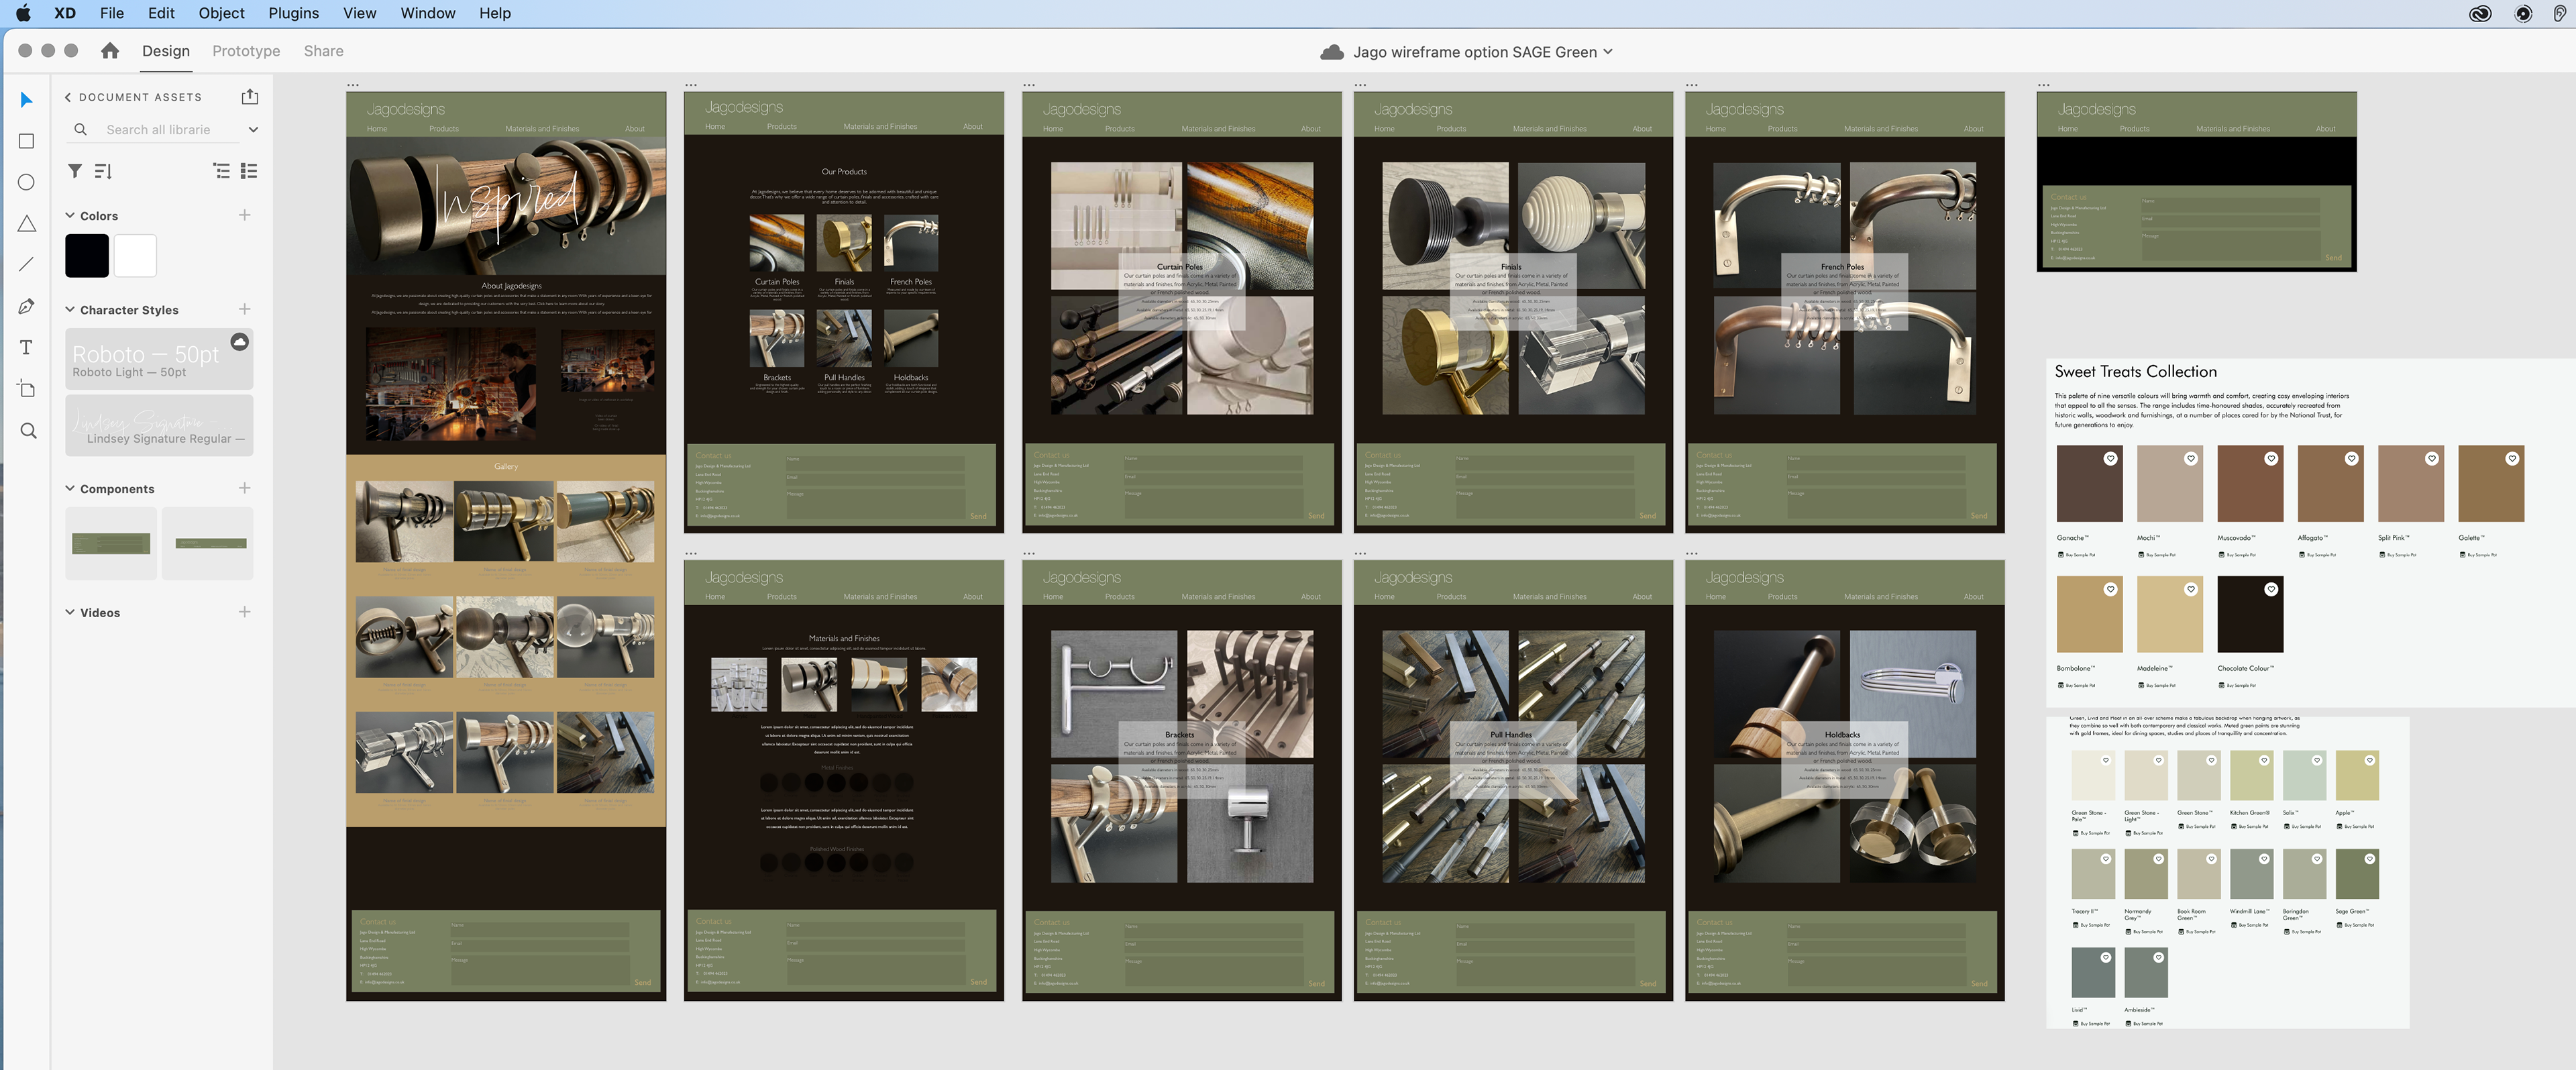Select the navigation header component thumbnail
Image resolution: width=2576 pixels, height=1070 pixels.
pyautogui.click(x=208, y=544)
